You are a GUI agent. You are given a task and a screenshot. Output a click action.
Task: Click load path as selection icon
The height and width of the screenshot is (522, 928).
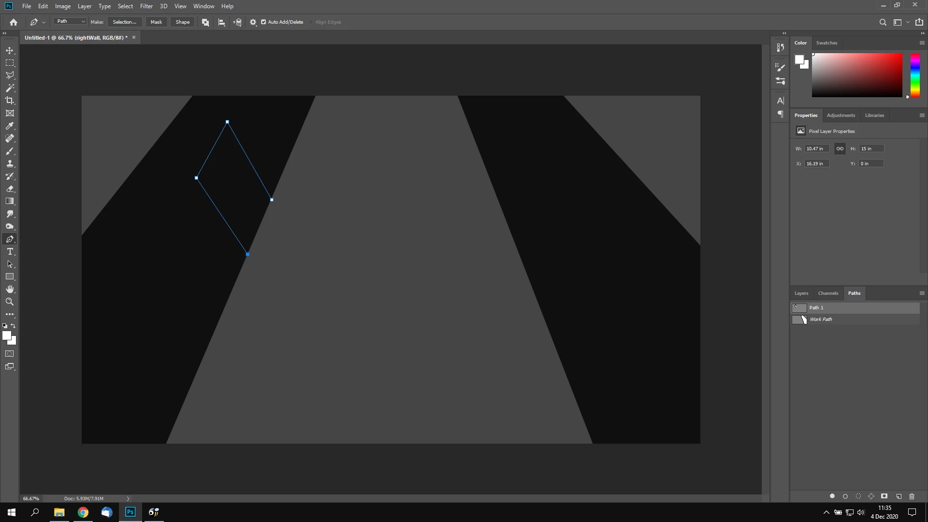(x=858, y=496)
